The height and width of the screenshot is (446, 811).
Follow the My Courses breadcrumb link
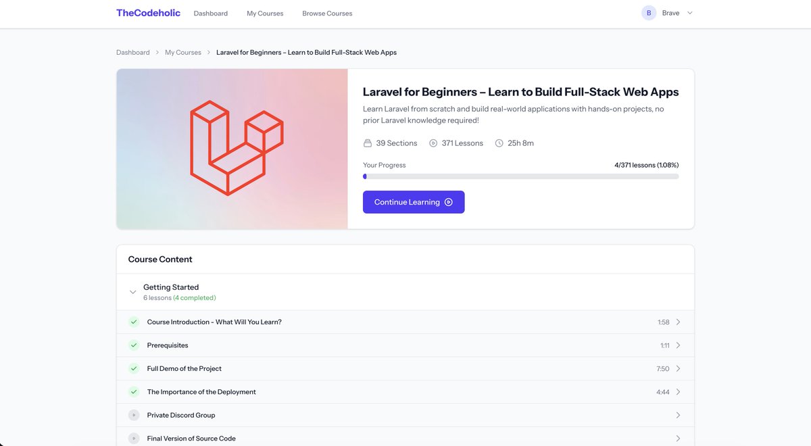tap(183, 52)
